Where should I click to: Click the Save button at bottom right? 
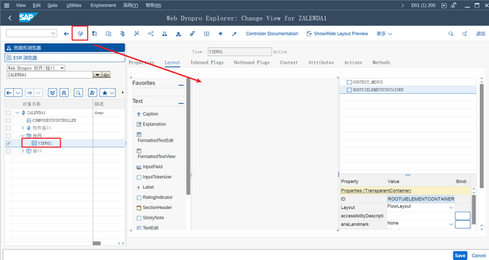(x=460, y=255)
